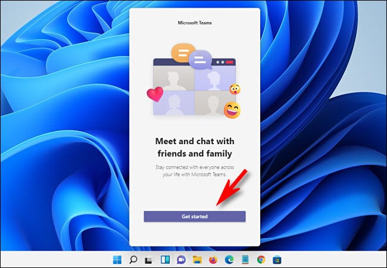This screenshot has height=268, width=387.
Task: Click the red heart in the illustration
Action: pyautogui.click(x=155, y=94)
